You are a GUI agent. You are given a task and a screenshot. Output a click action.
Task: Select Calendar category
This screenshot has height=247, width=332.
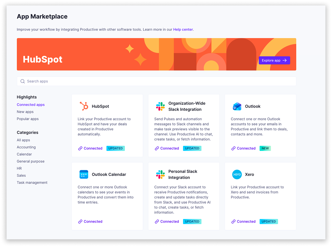[24, 154]
